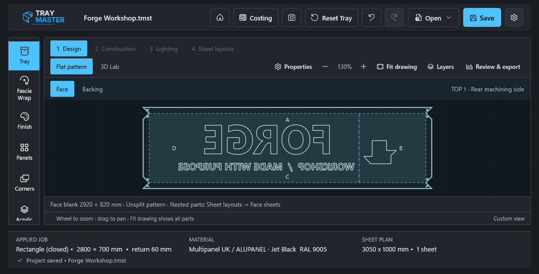Open the Layers panel dropdown
539x274 pixels.
(441, 67)
